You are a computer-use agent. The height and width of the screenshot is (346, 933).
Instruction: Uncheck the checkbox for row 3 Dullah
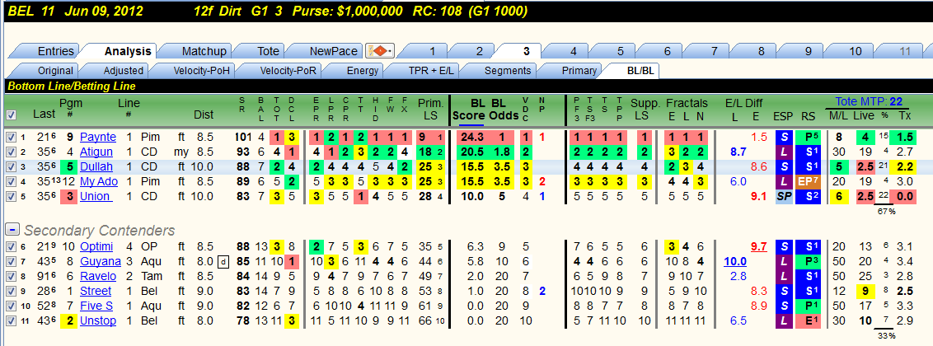point(10,166)
